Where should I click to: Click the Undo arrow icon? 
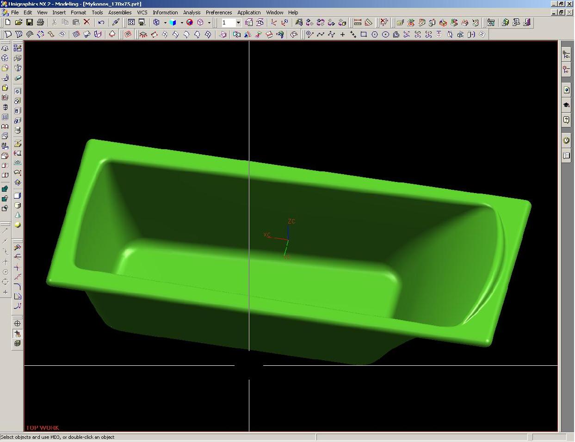point(101,22)
